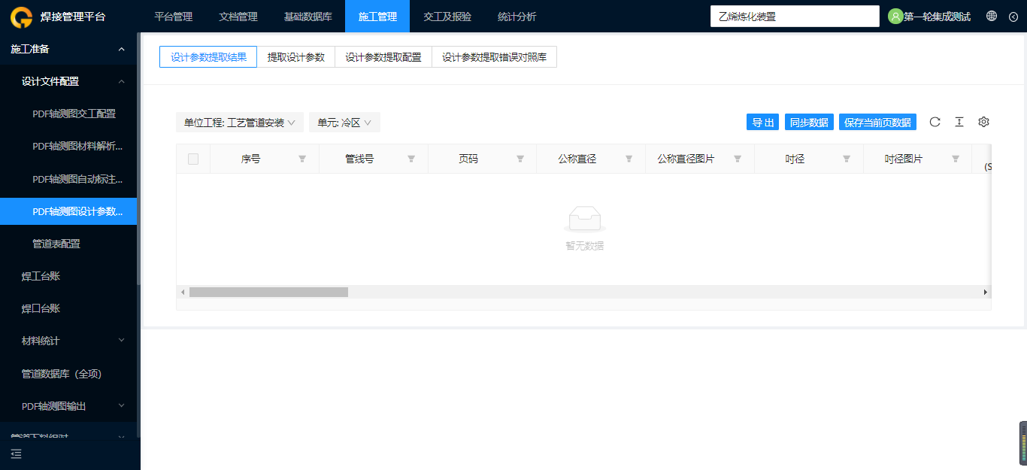Open column settings gear icon
This screenshot has width=1027, height=470.
tap(983, 122)
